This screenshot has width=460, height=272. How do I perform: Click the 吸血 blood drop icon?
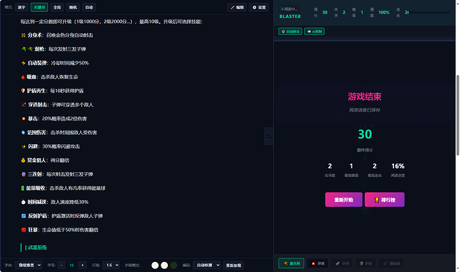click(23, 77)
